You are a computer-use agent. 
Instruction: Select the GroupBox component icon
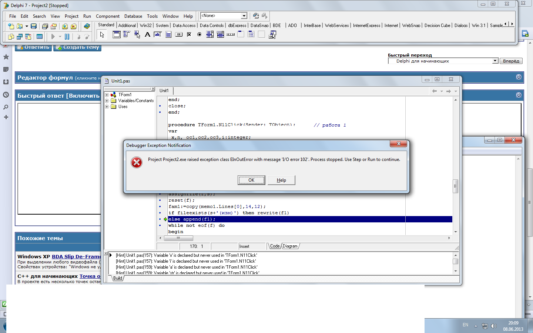pyautogui.click(x=241, y=34)
